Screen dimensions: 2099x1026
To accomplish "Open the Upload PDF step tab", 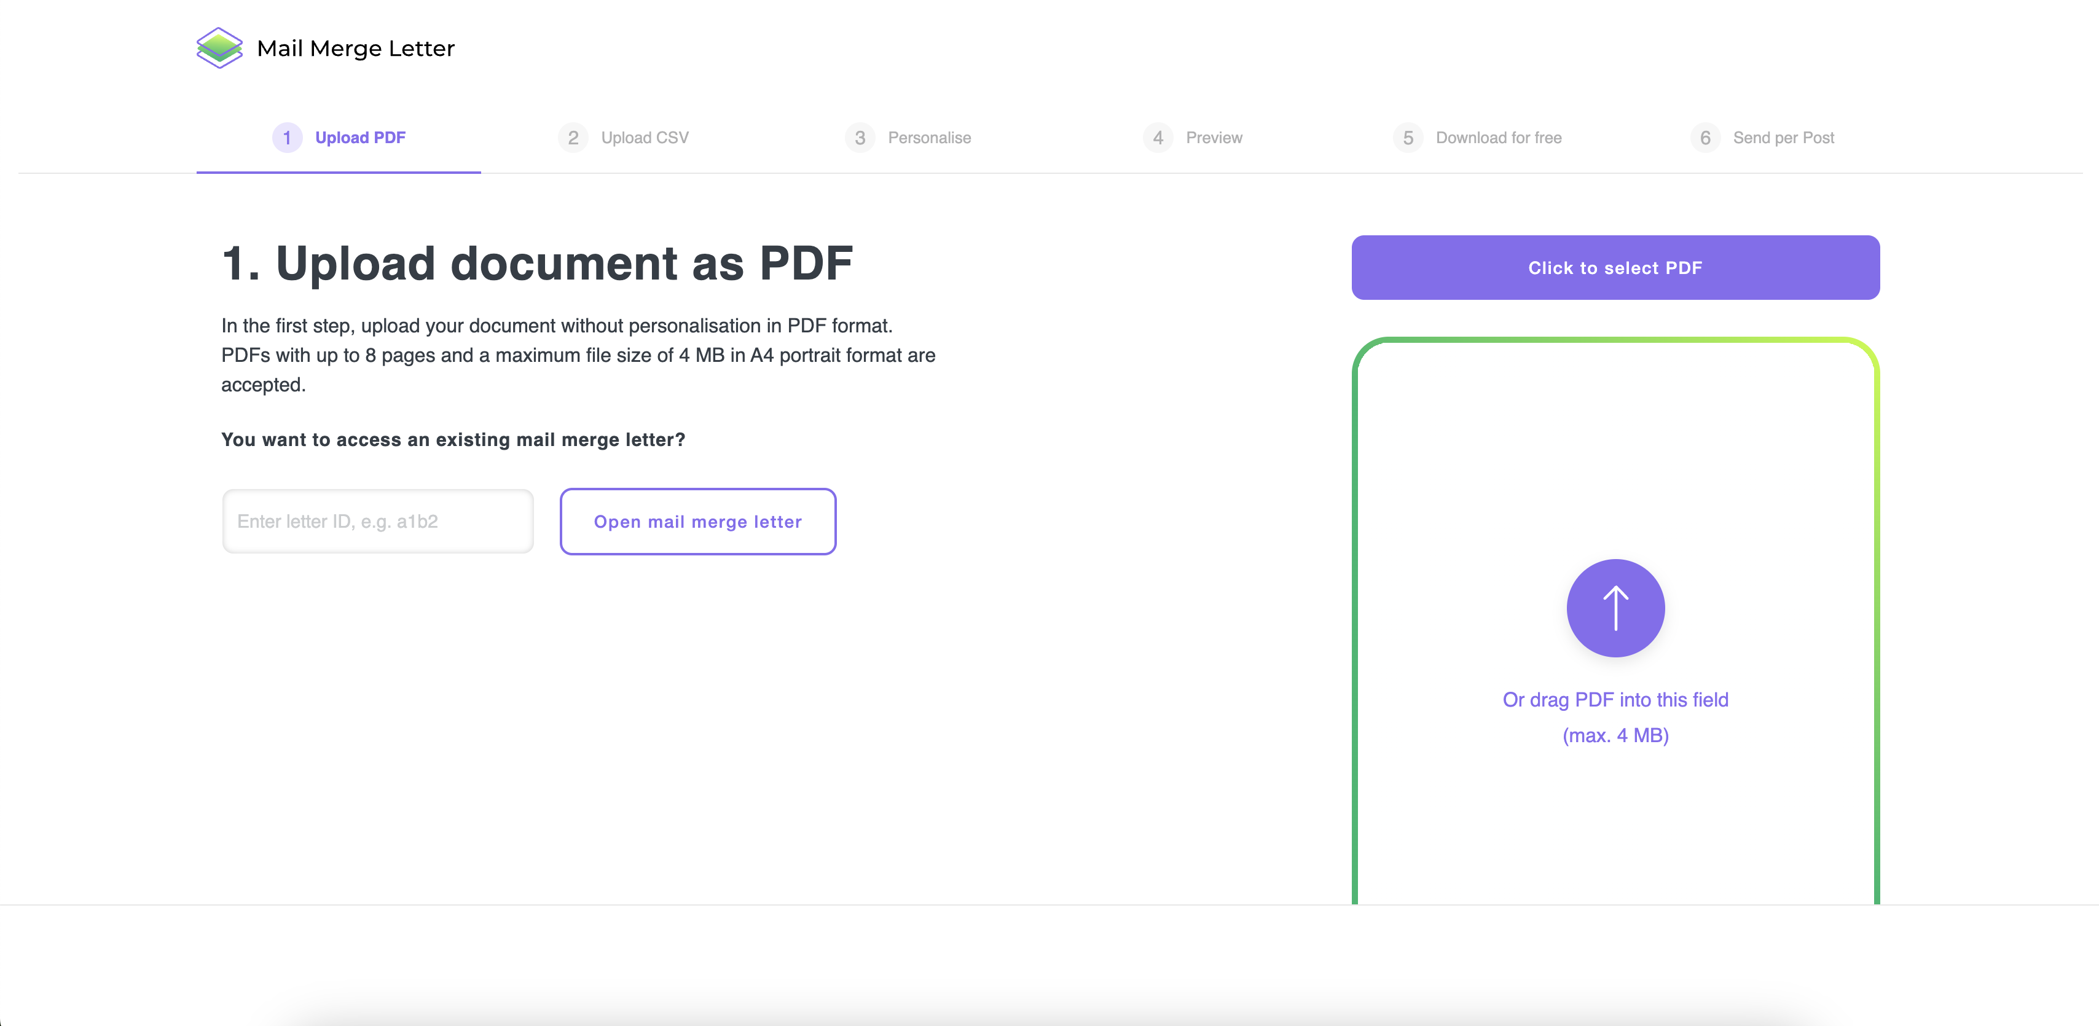I will (338, 138).
